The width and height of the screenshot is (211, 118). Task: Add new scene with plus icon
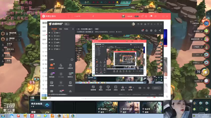pos(73,29)
